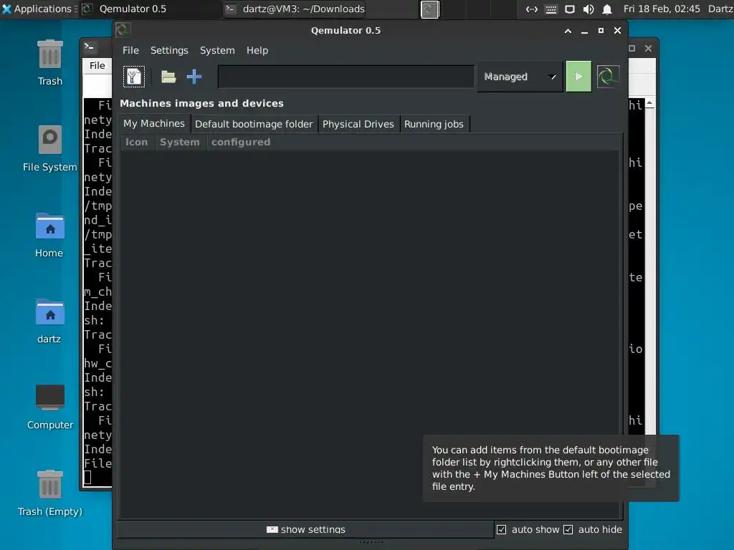The width and height of the screenshot is (734, 550).
Task: Toggle the auto hide checkbox
Action: [568, 529]
